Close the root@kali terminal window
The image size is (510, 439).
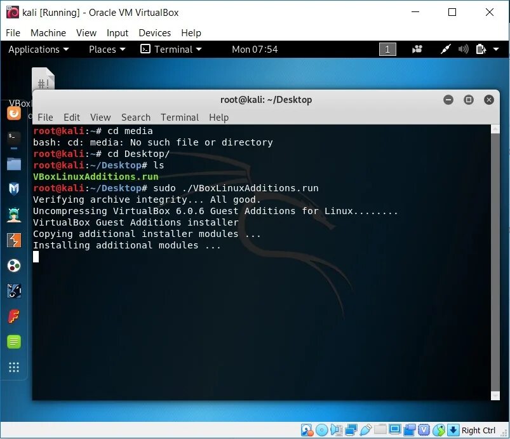pyautogui.click(x=489, y=100)
